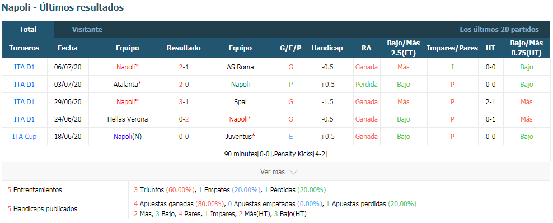Open the 2-0 result for Atalanta vs Napoli
This screenshot has width=553, height=223.
[x=184, y=85]
